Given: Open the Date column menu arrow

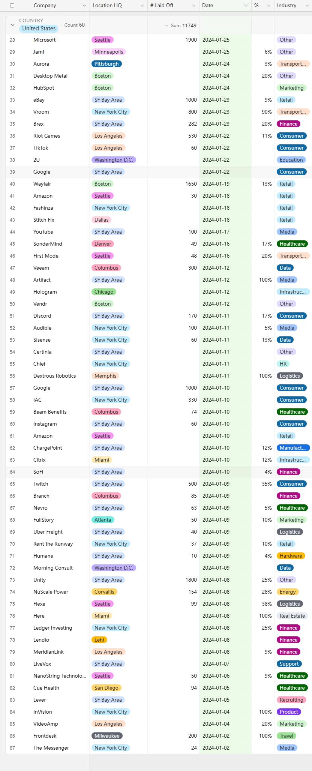Looking at the screenshot, I should (246, 6).
